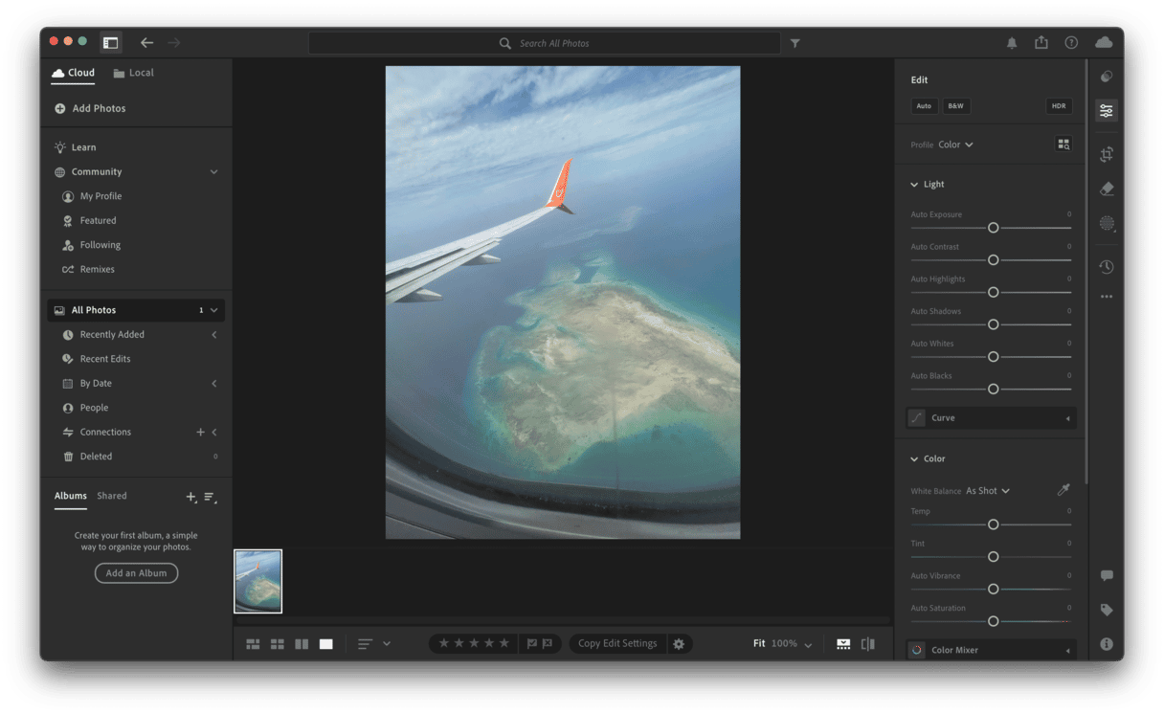Viewport: 1164px width, 714px height.
Task: Rate the photo one star
Action: 443,643
